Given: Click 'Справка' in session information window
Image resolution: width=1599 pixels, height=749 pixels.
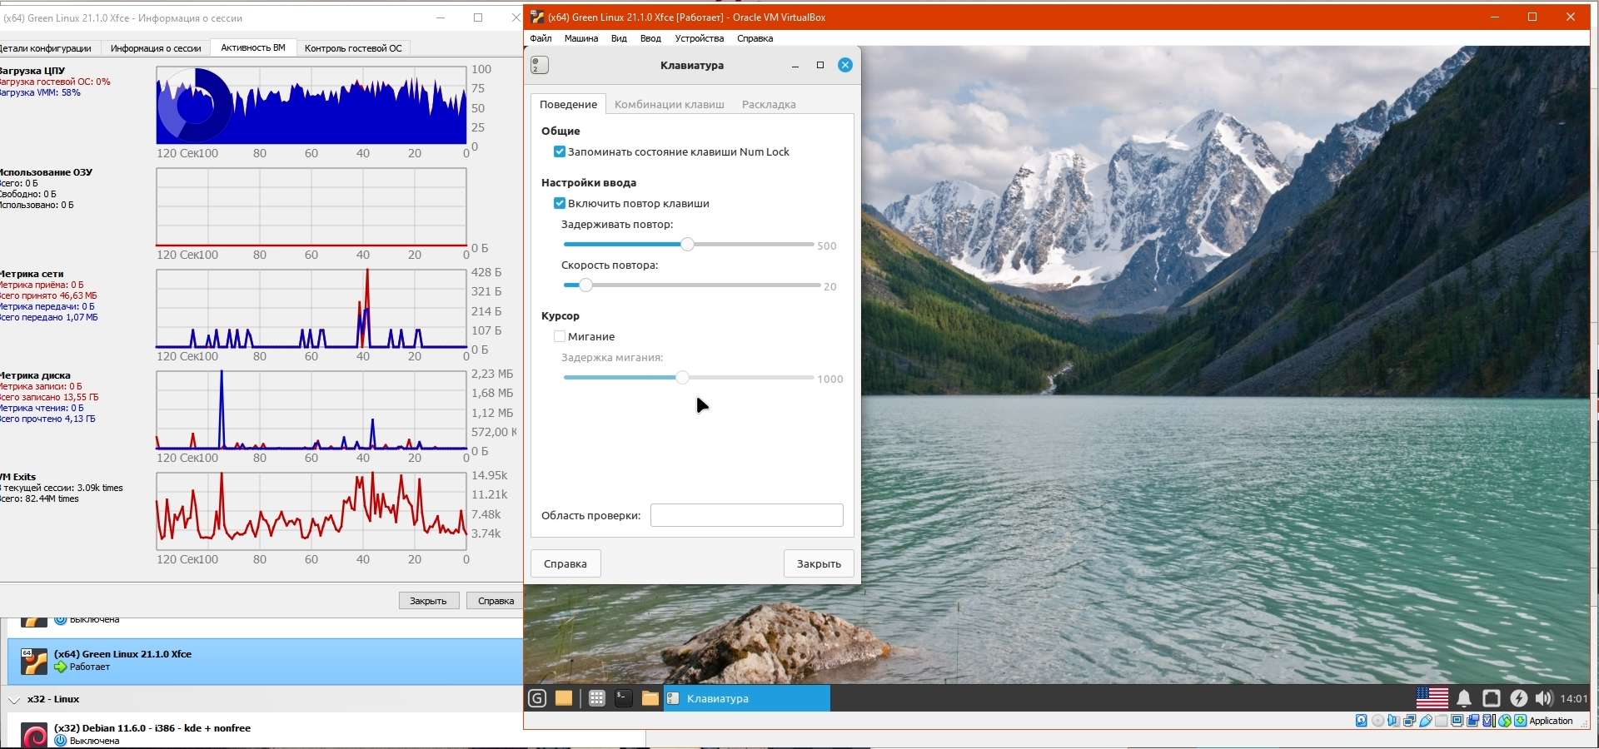Looking at the screenshot, I should coord(496,601).
